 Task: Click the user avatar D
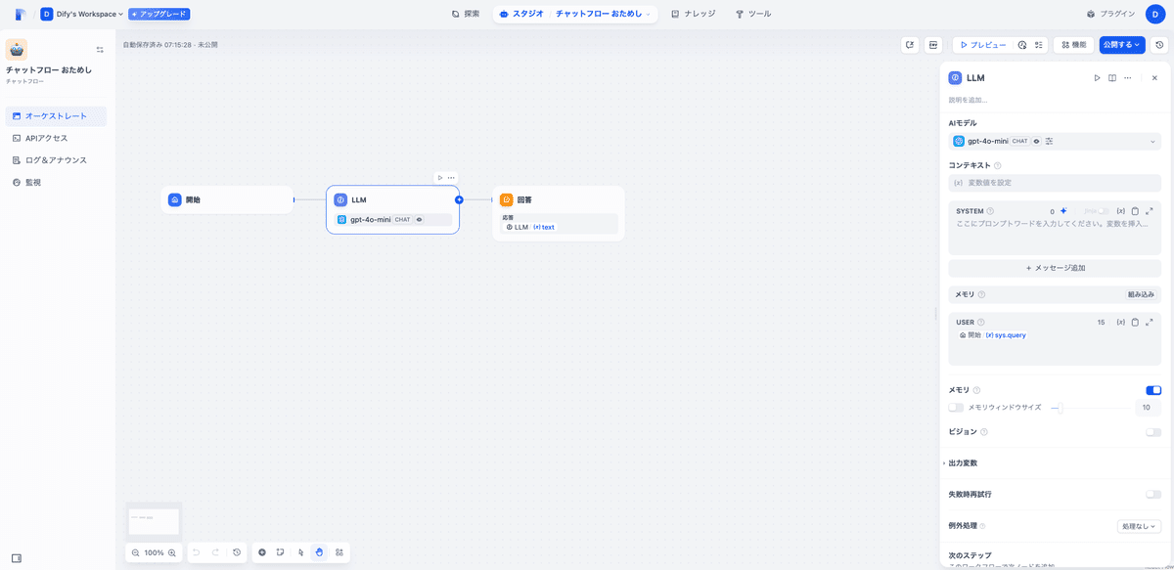click(1155, 14)
